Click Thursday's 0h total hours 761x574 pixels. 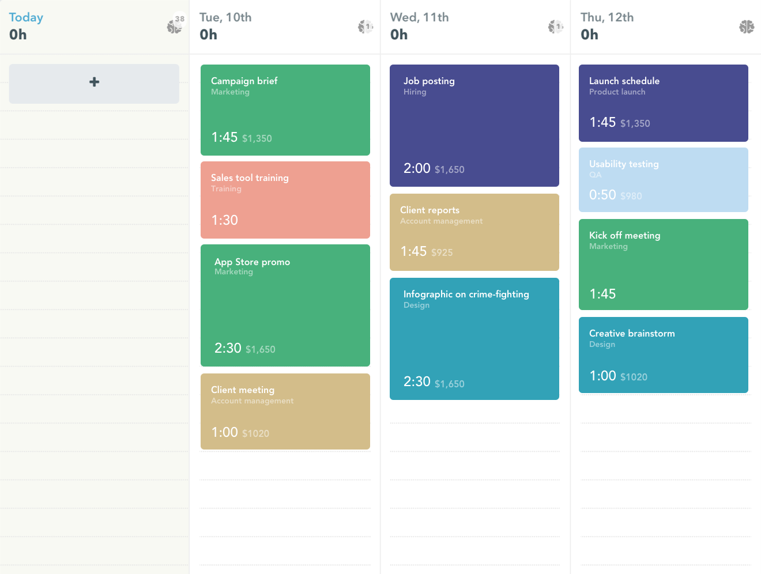coord(589,35)
